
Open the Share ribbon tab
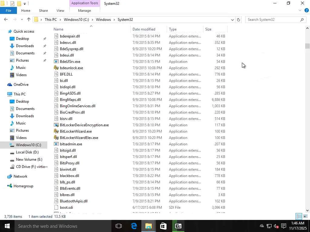click(x=43, y=11)
